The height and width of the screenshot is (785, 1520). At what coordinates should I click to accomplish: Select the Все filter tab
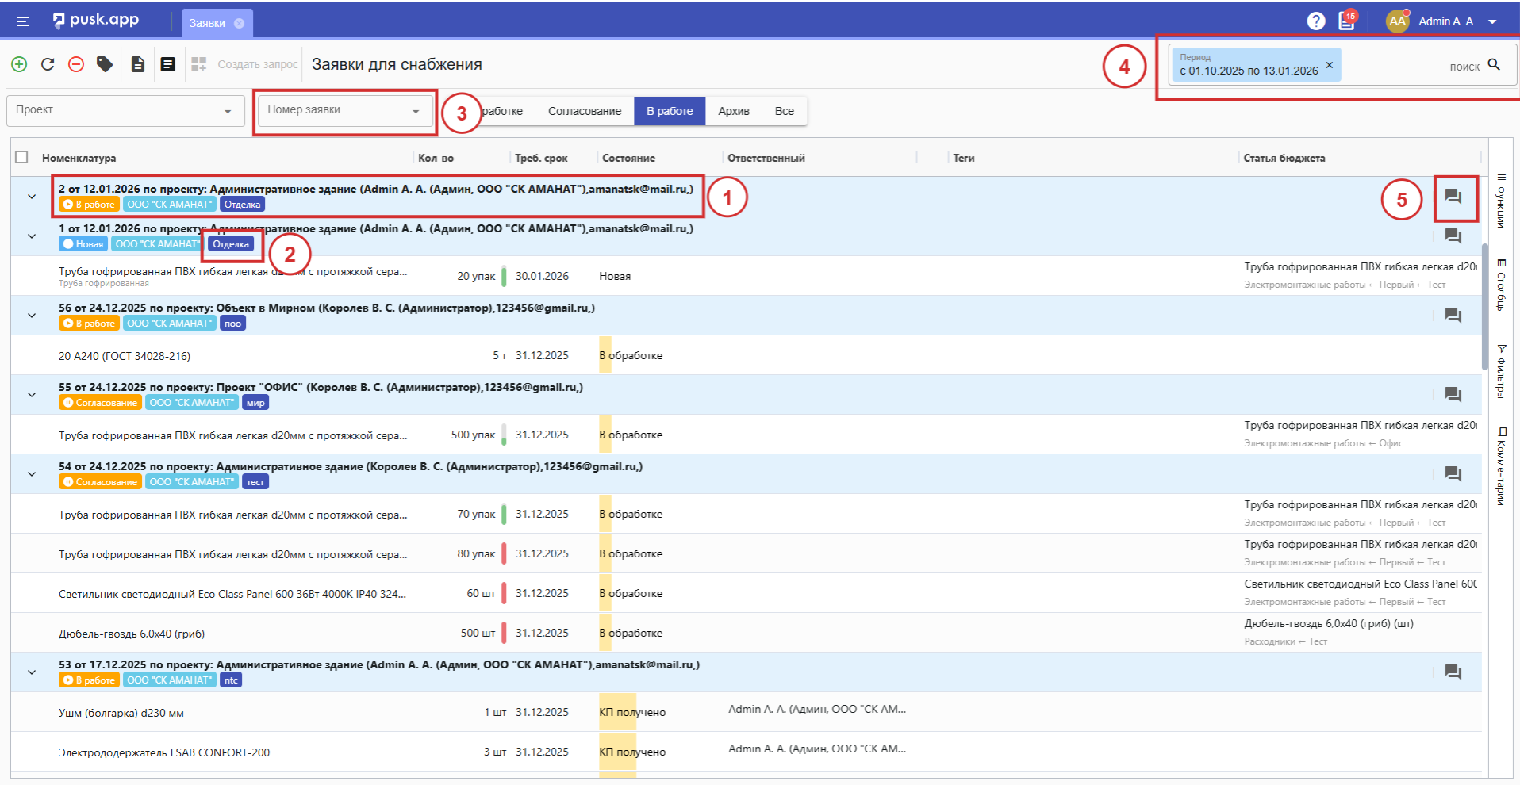tap(784, 111)
